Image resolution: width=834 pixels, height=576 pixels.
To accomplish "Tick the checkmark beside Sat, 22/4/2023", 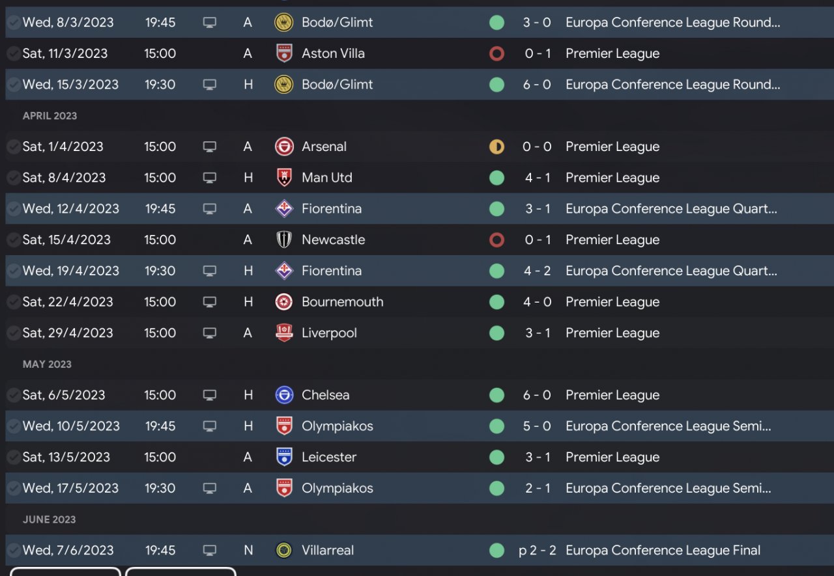I will point(13,302).
